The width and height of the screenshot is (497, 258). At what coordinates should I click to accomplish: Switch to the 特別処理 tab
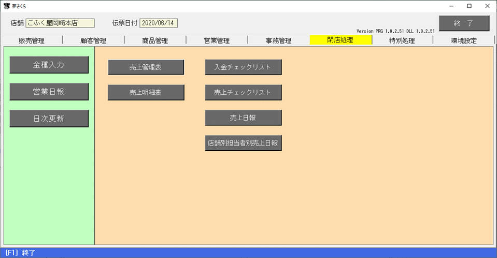pyautogui.click(x=402, y=40)
